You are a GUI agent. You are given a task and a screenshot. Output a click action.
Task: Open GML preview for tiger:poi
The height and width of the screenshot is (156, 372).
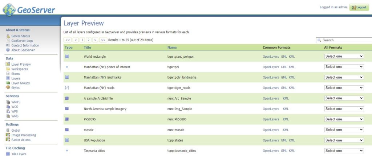pyautogui.click(x=284, y=67)
